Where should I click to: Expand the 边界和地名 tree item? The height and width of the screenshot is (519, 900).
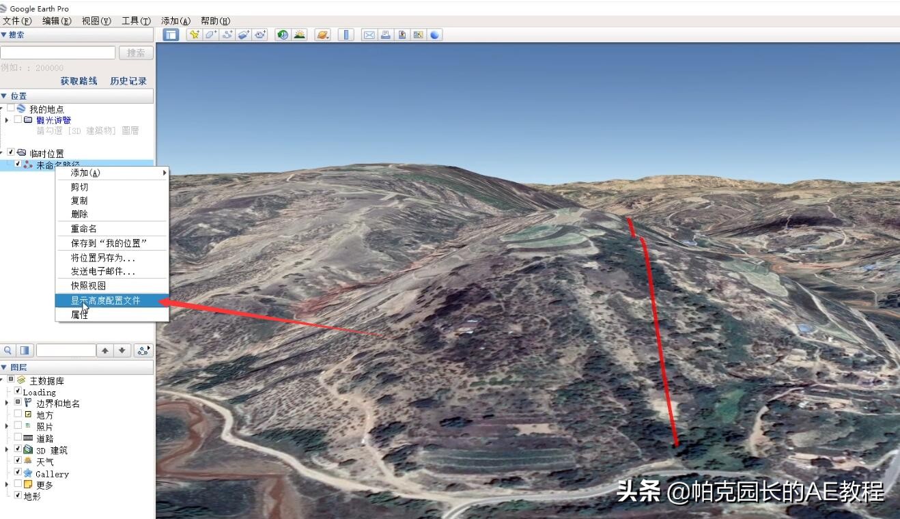point(5,403)
